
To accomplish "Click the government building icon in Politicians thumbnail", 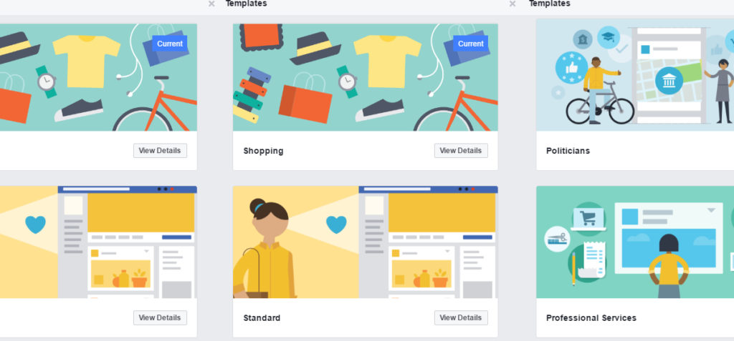I will click(x=669, y=81).
